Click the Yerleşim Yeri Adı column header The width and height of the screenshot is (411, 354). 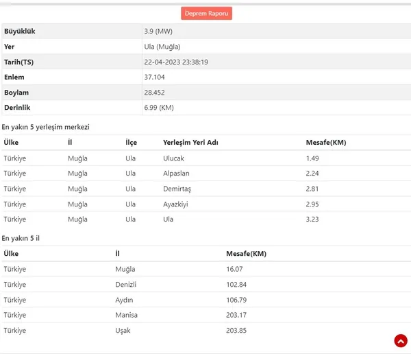pyautogui.click(x=190, y=142)
